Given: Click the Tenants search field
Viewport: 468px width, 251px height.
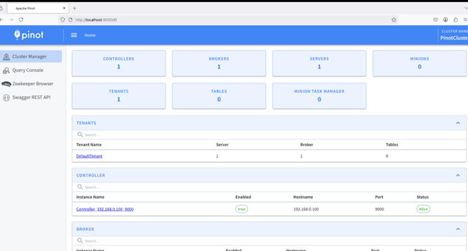Looking at the screenshot, I should (x=269, y=135).
